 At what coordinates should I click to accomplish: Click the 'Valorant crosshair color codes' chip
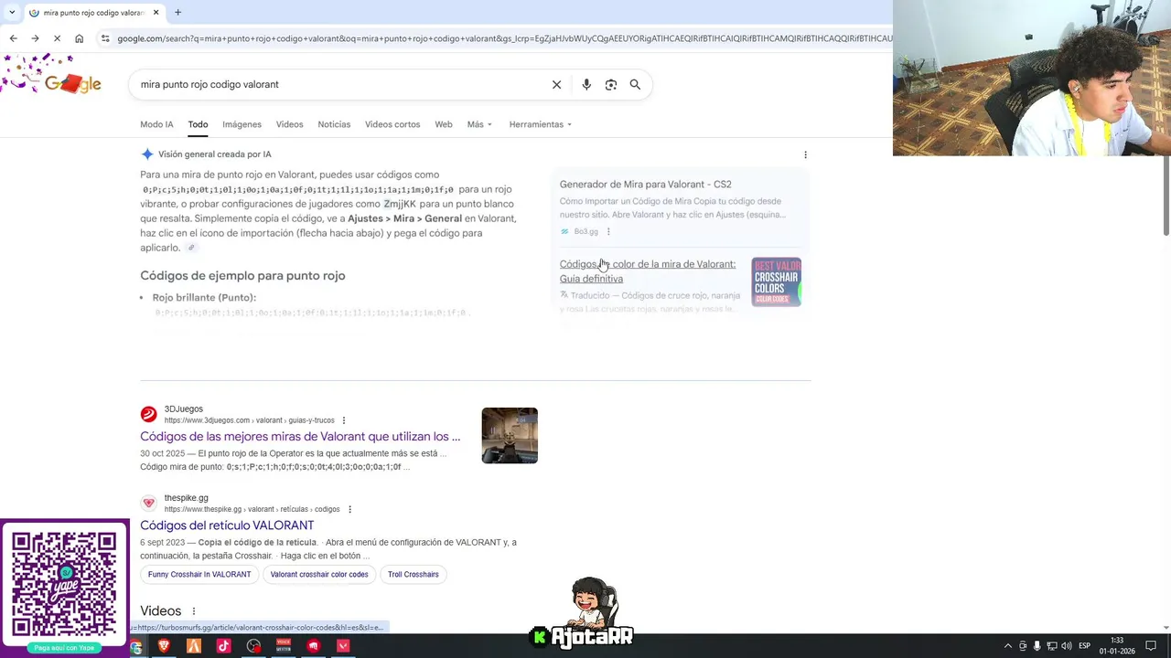pyautogui.click(x=319, y=575)
